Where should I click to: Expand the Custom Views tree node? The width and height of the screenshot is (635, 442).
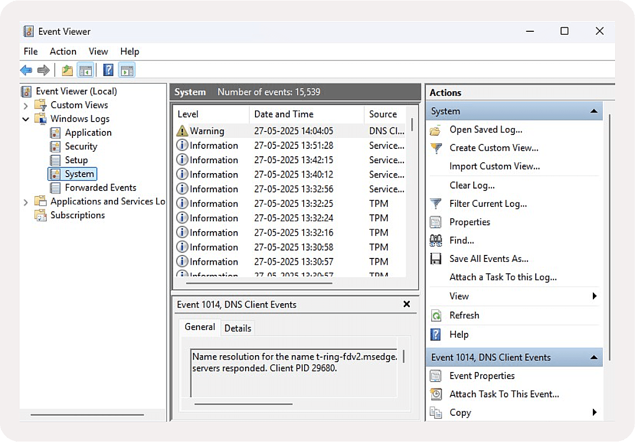point(26,105)
